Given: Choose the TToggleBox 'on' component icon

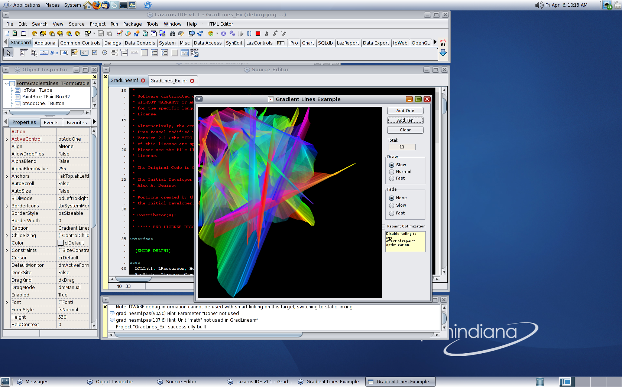Looking at the screenshot, I should tap(84, 53).
